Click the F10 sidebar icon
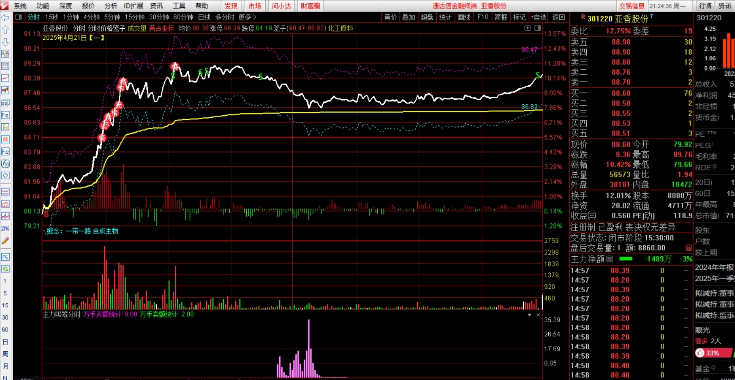The image size is (735, 380). (x=5, y=115)
